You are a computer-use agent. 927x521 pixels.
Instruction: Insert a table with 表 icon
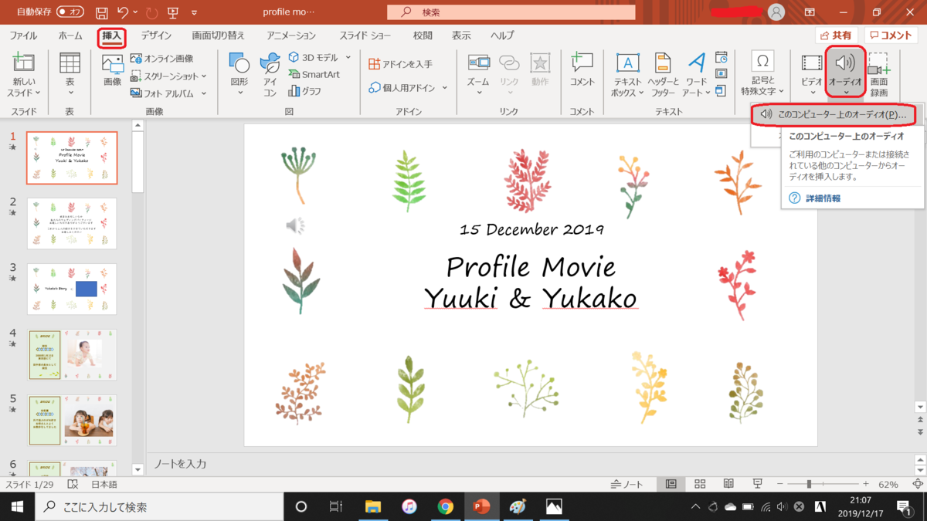coord(70,74)
